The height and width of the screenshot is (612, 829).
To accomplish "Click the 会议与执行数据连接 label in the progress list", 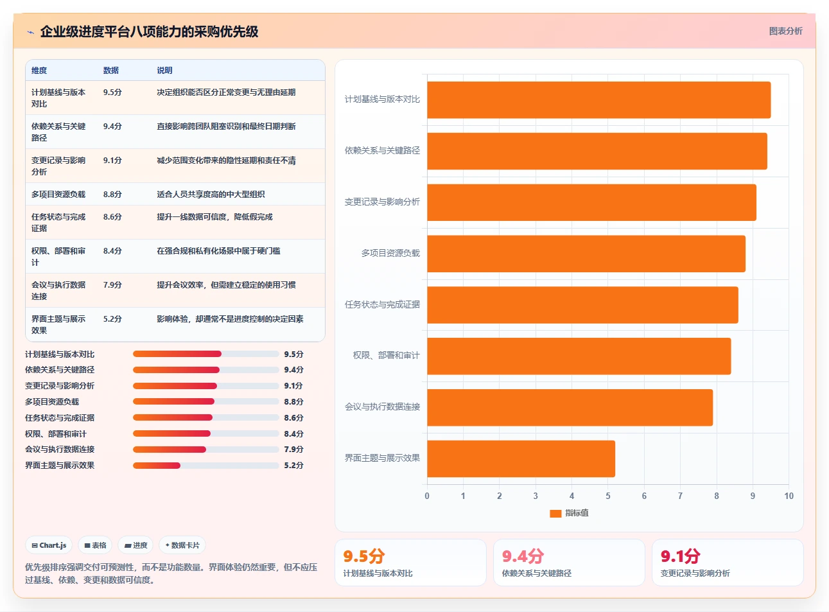I will coord(60,450).
